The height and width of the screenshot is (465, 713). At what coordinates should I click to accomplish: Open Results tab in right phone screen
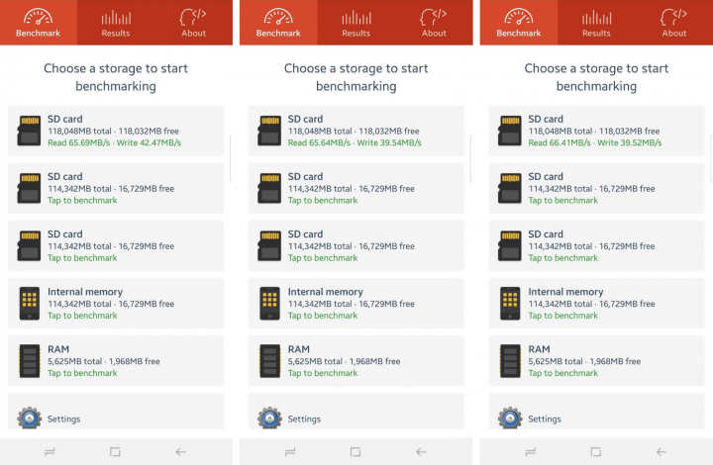point(596,23)
